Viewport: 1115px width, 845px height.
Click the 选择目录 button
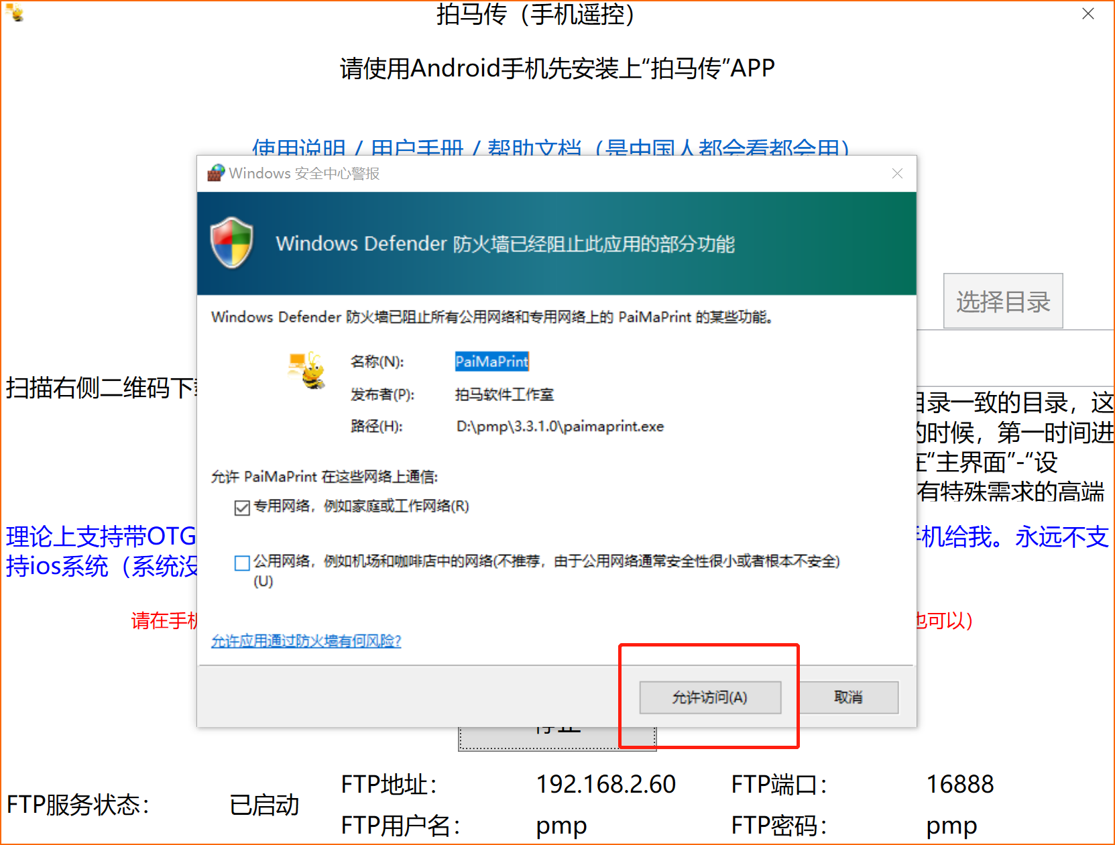coord(1002,301)
